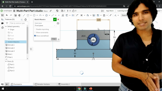This screenshot has width=162, height=91.
Task: Select Sketch Maestro feature
Action: point(16,42)
